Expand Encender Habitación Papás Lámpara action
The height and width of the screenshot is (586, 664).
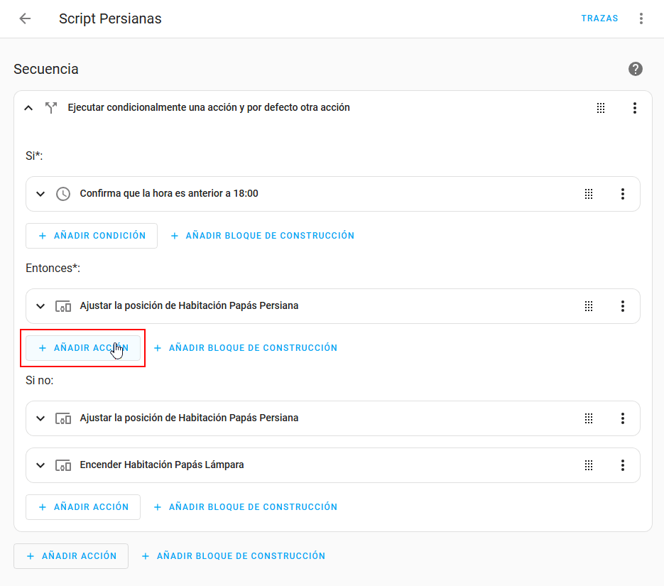point(40,465)
